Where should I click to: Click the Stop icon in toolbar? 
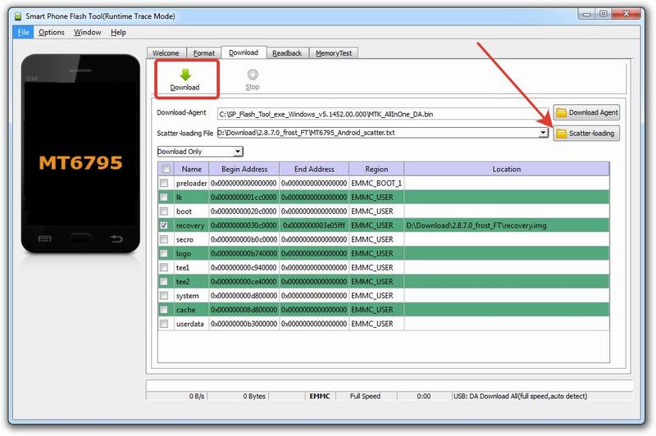pos(253,74)
